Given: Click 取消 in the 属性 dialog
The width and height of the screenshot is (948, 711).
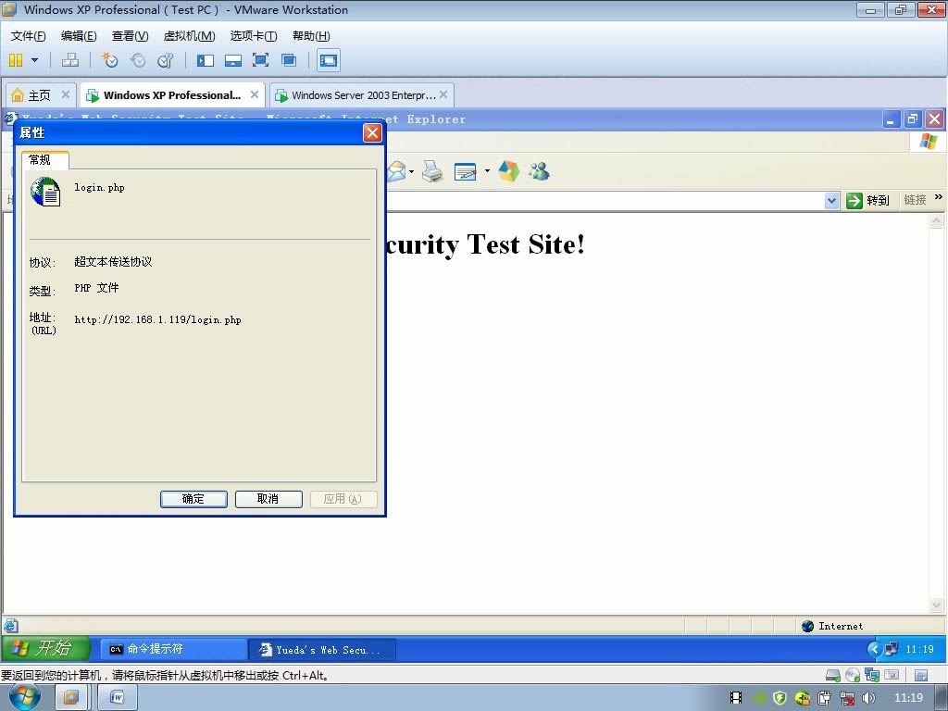Looking at the screenshot, I should coord(268,499).
